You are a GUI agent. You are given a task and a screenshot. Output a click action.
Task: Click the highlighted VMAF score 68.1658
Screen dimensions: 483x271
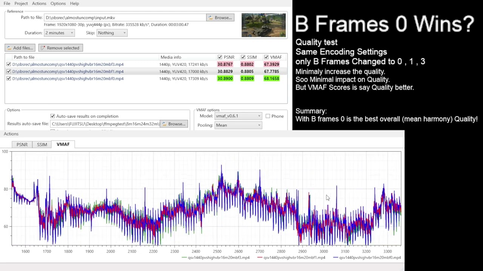coord(272,79)
